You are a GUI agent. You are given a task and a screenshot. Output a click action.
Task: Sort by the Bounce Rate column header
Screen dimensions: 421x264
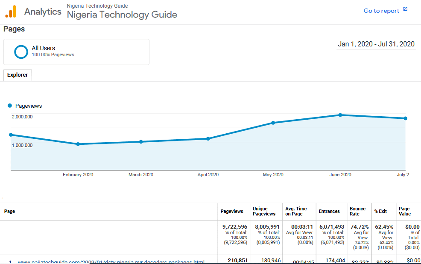coord(357,211)
